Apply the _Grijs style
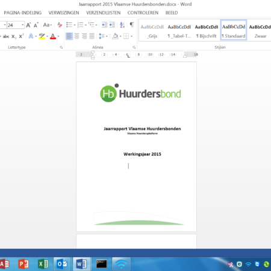The height and width of the screenshot is (271, 271). [152, 31]
